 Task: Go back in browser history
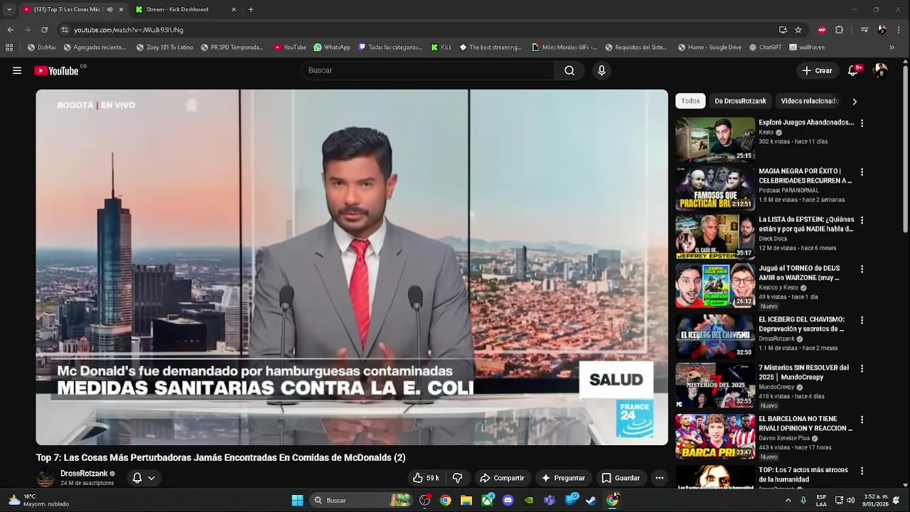(10, 30)
